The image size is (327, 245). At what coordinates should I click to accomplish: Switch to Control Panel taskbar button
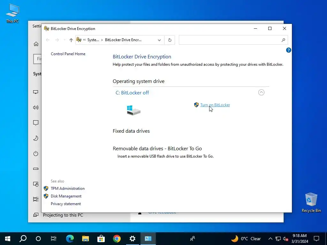148,239
